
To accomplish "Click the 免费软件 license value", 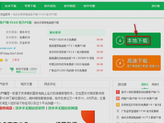I will point(25,37).
